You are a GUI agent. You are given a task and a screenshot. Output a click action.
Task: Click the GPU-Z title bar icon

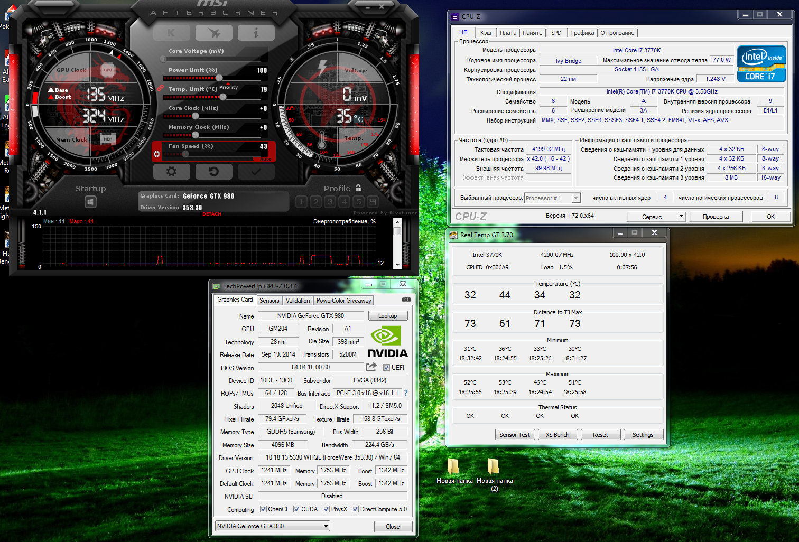[216, 286]
